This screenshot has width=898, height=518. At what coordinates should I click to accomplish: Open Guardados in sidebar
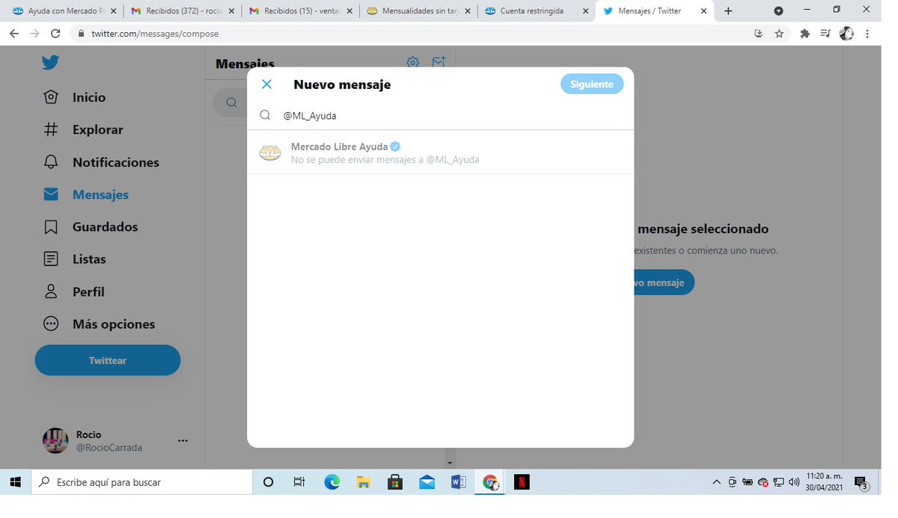(x=91, y=226)
